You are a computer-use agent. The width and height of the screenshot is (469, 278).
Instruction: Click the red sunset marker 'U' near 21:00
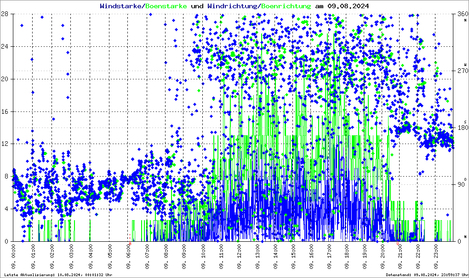(x=398, y=244)
